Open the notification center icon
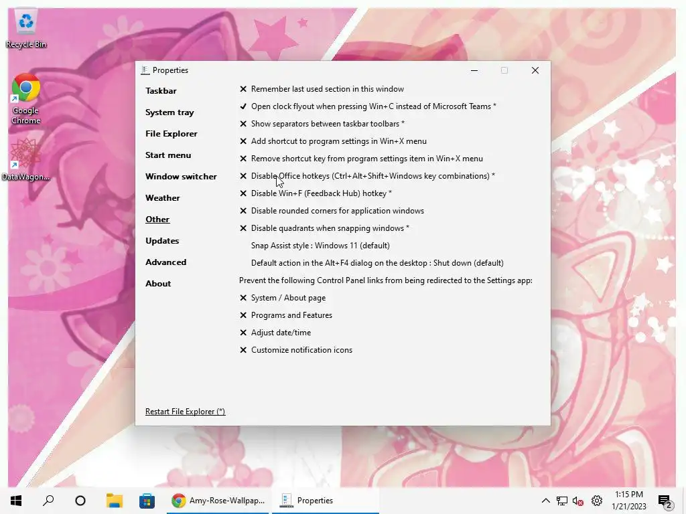This screenshot has height=514, width=686. (x=665, y=501)
